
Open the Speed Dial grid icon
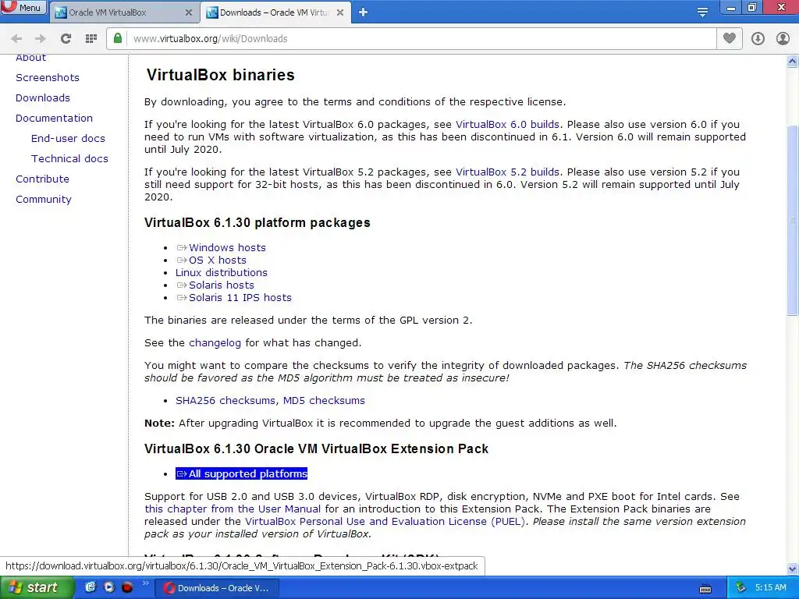click(x=91, y=39)
